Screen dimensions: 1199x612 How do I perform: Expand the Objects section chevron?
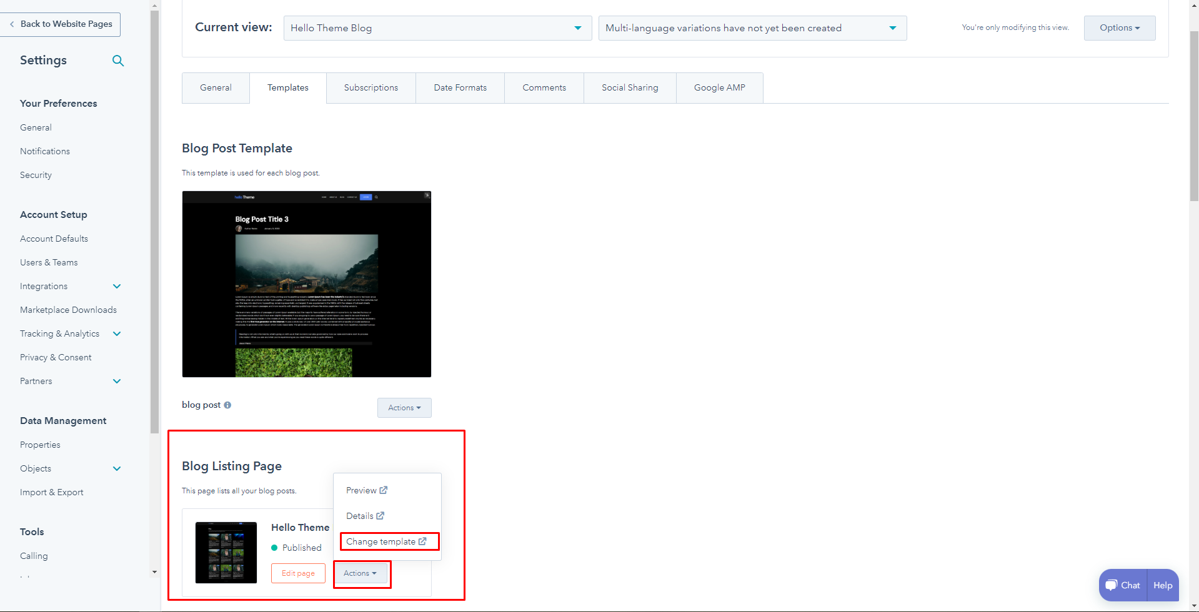117,468
